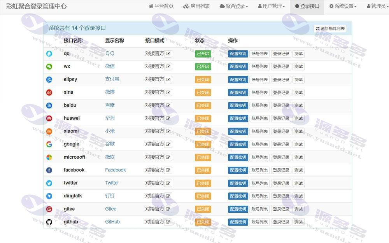
Task: Select the 登录接口 navigation tab
Action: click(307, 6)
